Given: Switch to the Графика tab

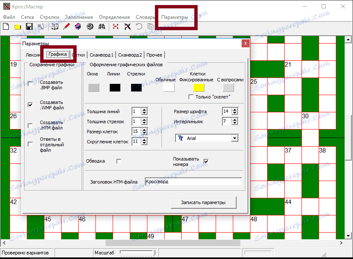Looking at the screenshot, I should [58, 54].
